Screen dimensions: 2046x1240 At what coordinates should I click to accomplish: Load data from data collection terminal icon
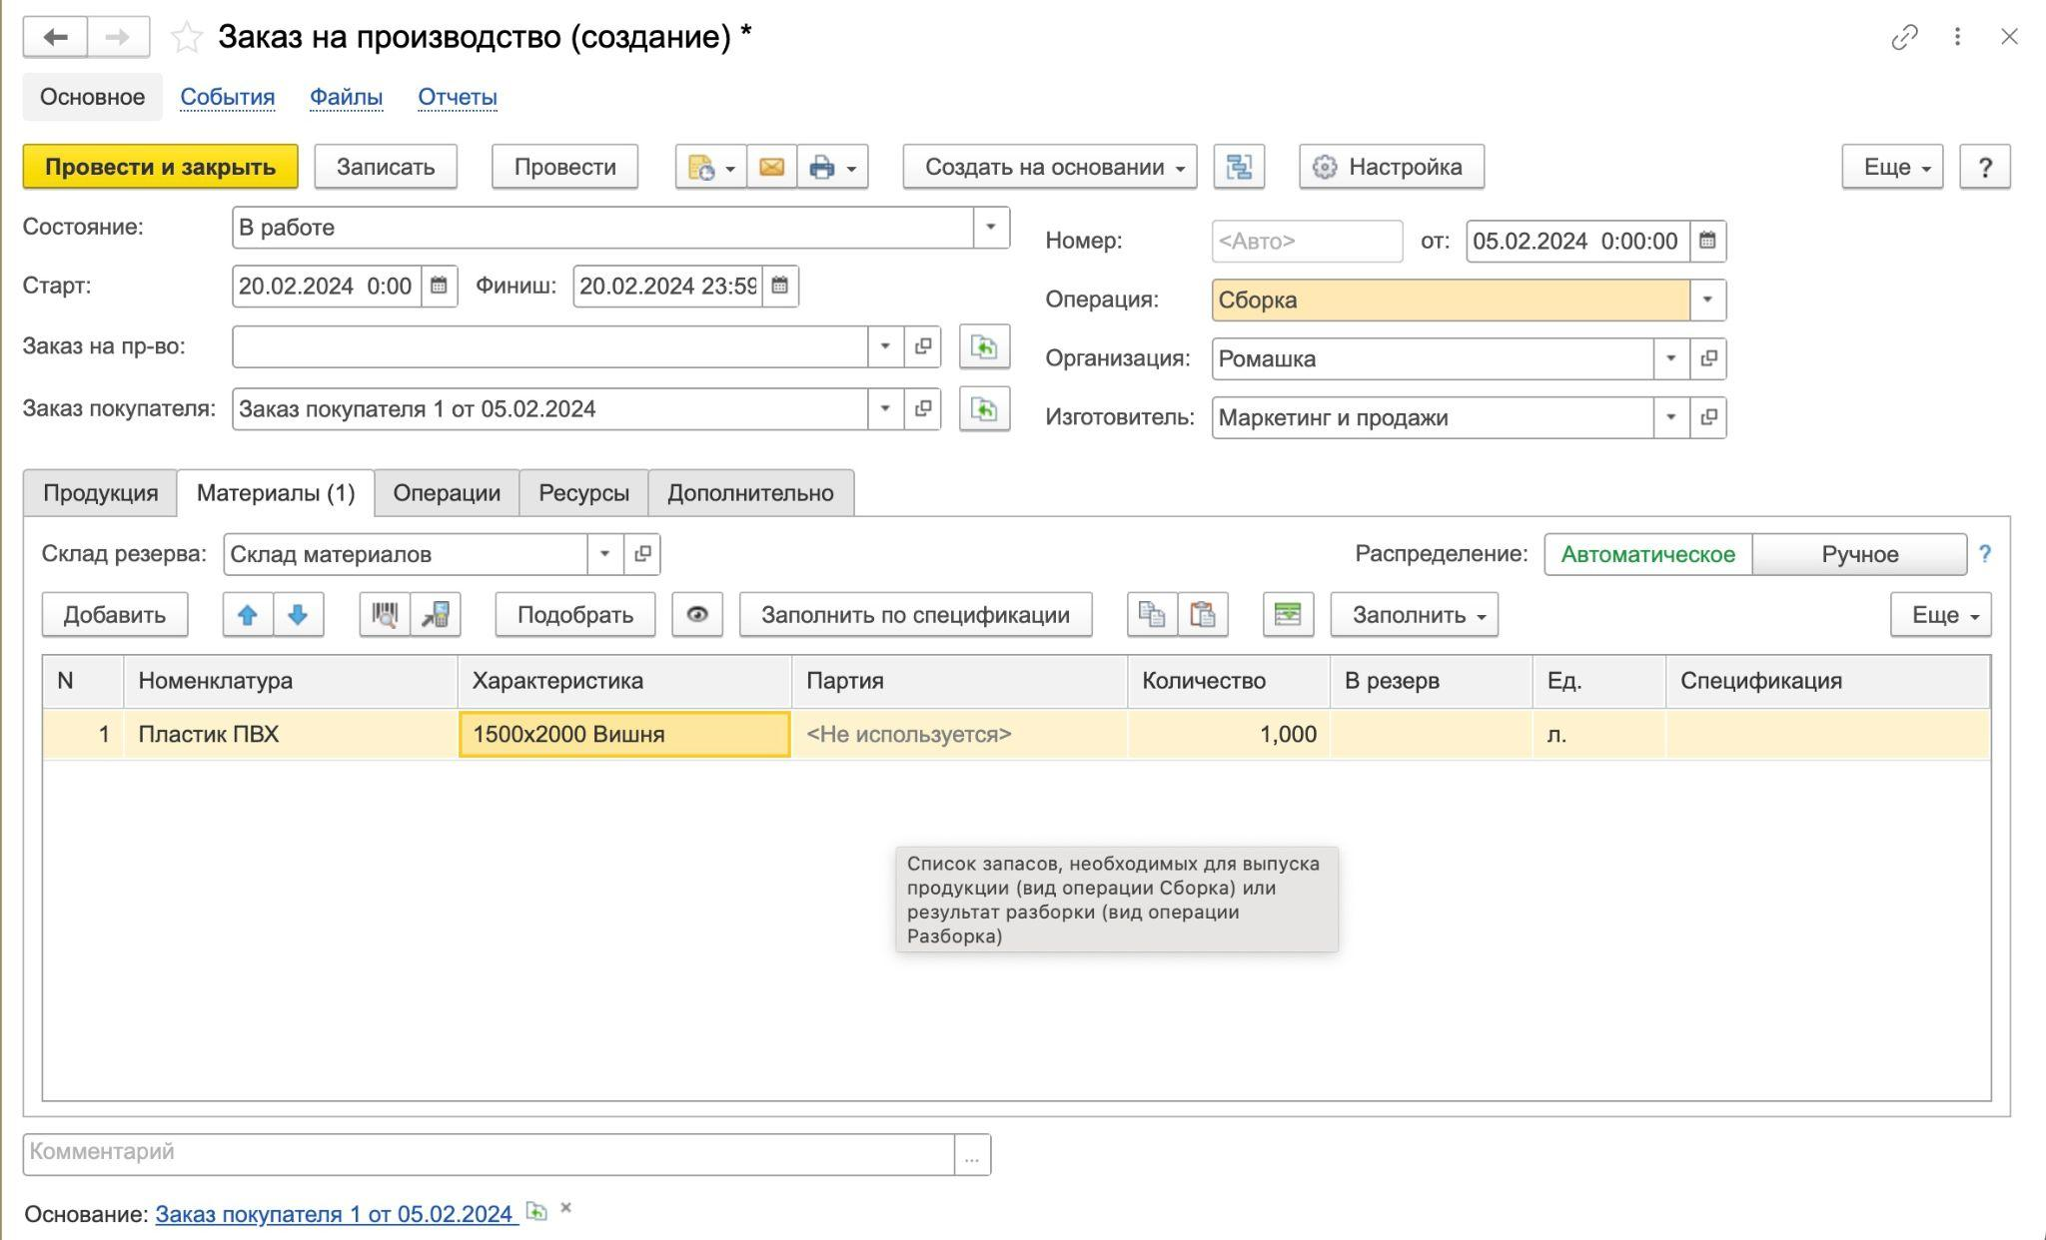pos(436,615)
